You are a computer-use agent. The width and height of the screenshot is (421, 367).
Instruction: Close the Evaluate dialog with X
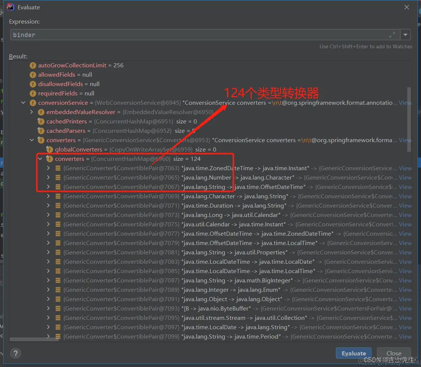click(407, 7)
